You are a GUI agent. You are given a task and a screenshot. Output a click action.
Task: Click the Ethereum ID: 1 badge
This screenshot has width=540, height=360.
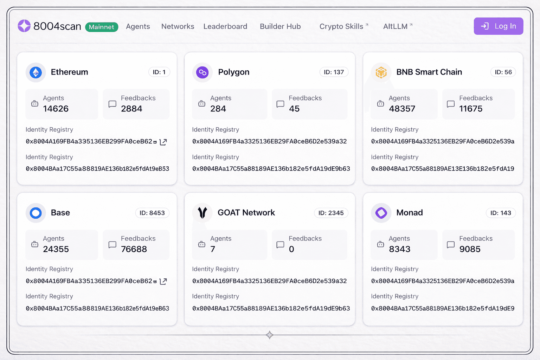coord(159,72)
